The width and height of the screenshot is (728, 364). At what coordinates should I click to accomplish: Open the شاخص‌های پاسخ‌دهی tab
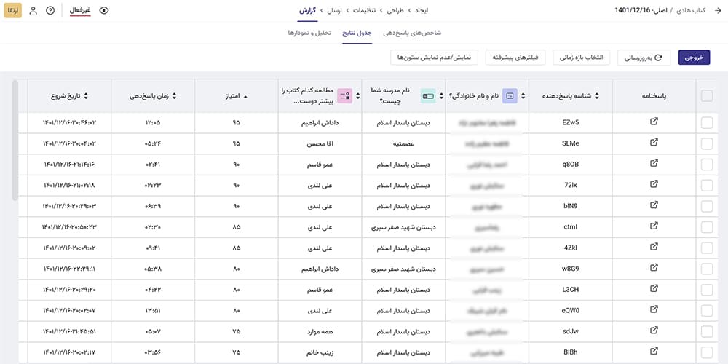(x=412, y=33)
